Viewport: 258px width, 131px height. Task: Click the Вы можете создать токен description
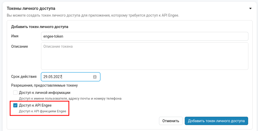(x=93, y=16)
